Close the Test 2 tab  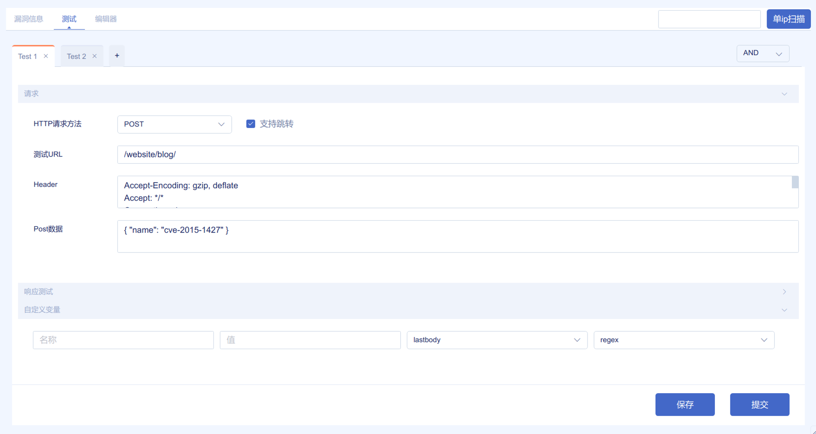(x=94, y=56)
